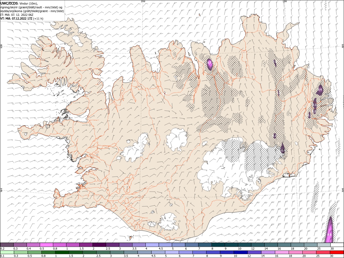Select the pale green 0.1 swatch in green scale

pyautogui.click(x=7, y=252)
